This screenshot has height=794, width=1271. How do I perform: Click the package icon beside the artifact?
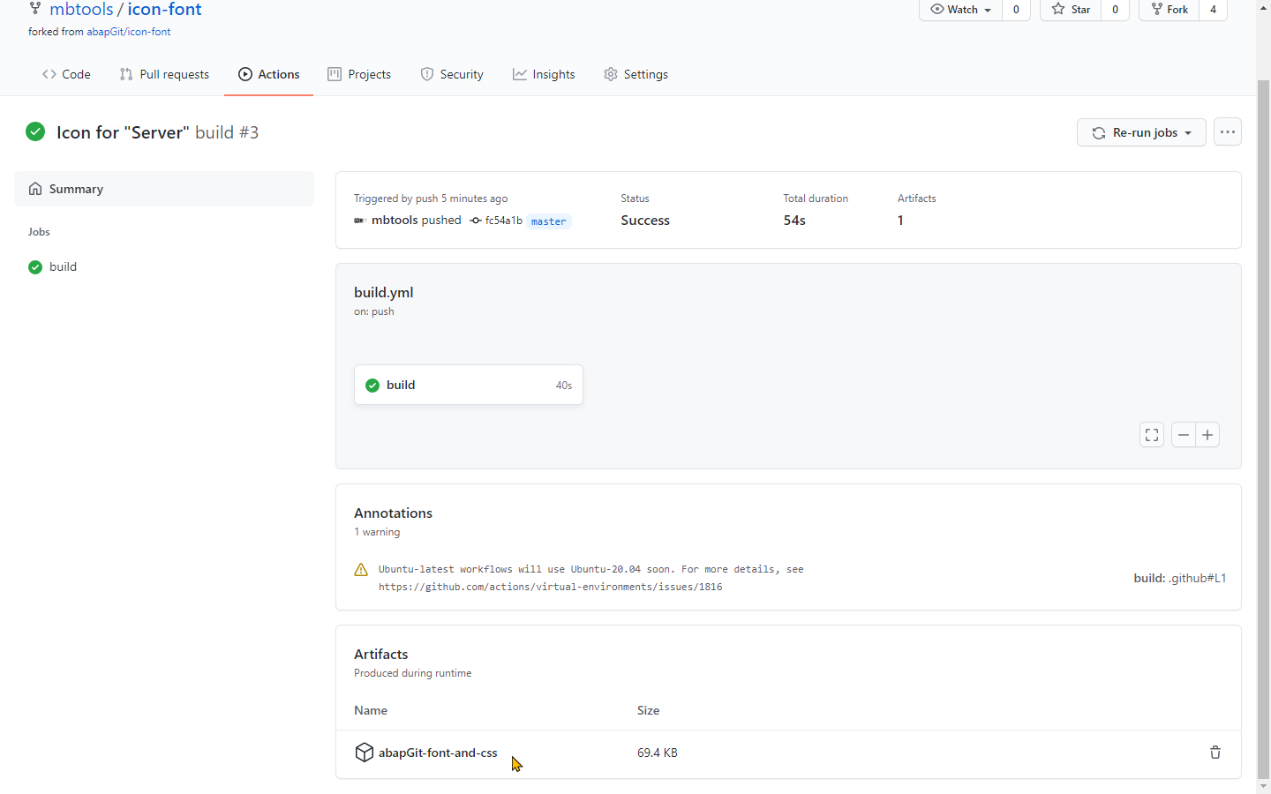[x=365, y=752]
